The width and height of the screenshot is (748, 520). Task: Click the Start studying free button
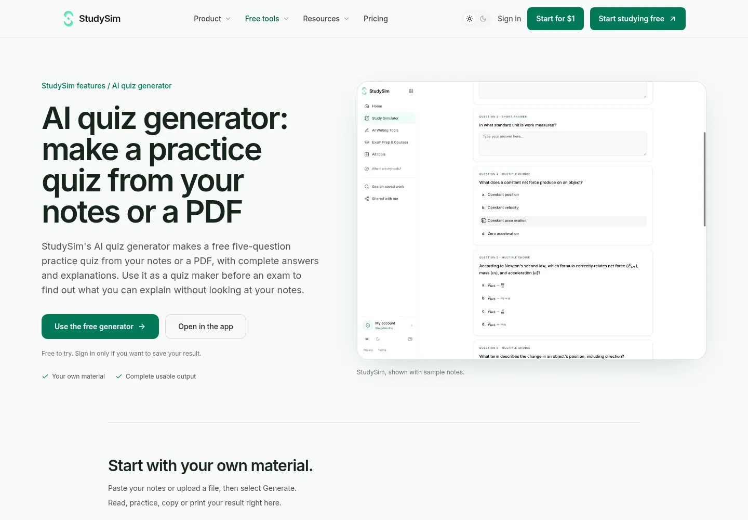point(638,19)
